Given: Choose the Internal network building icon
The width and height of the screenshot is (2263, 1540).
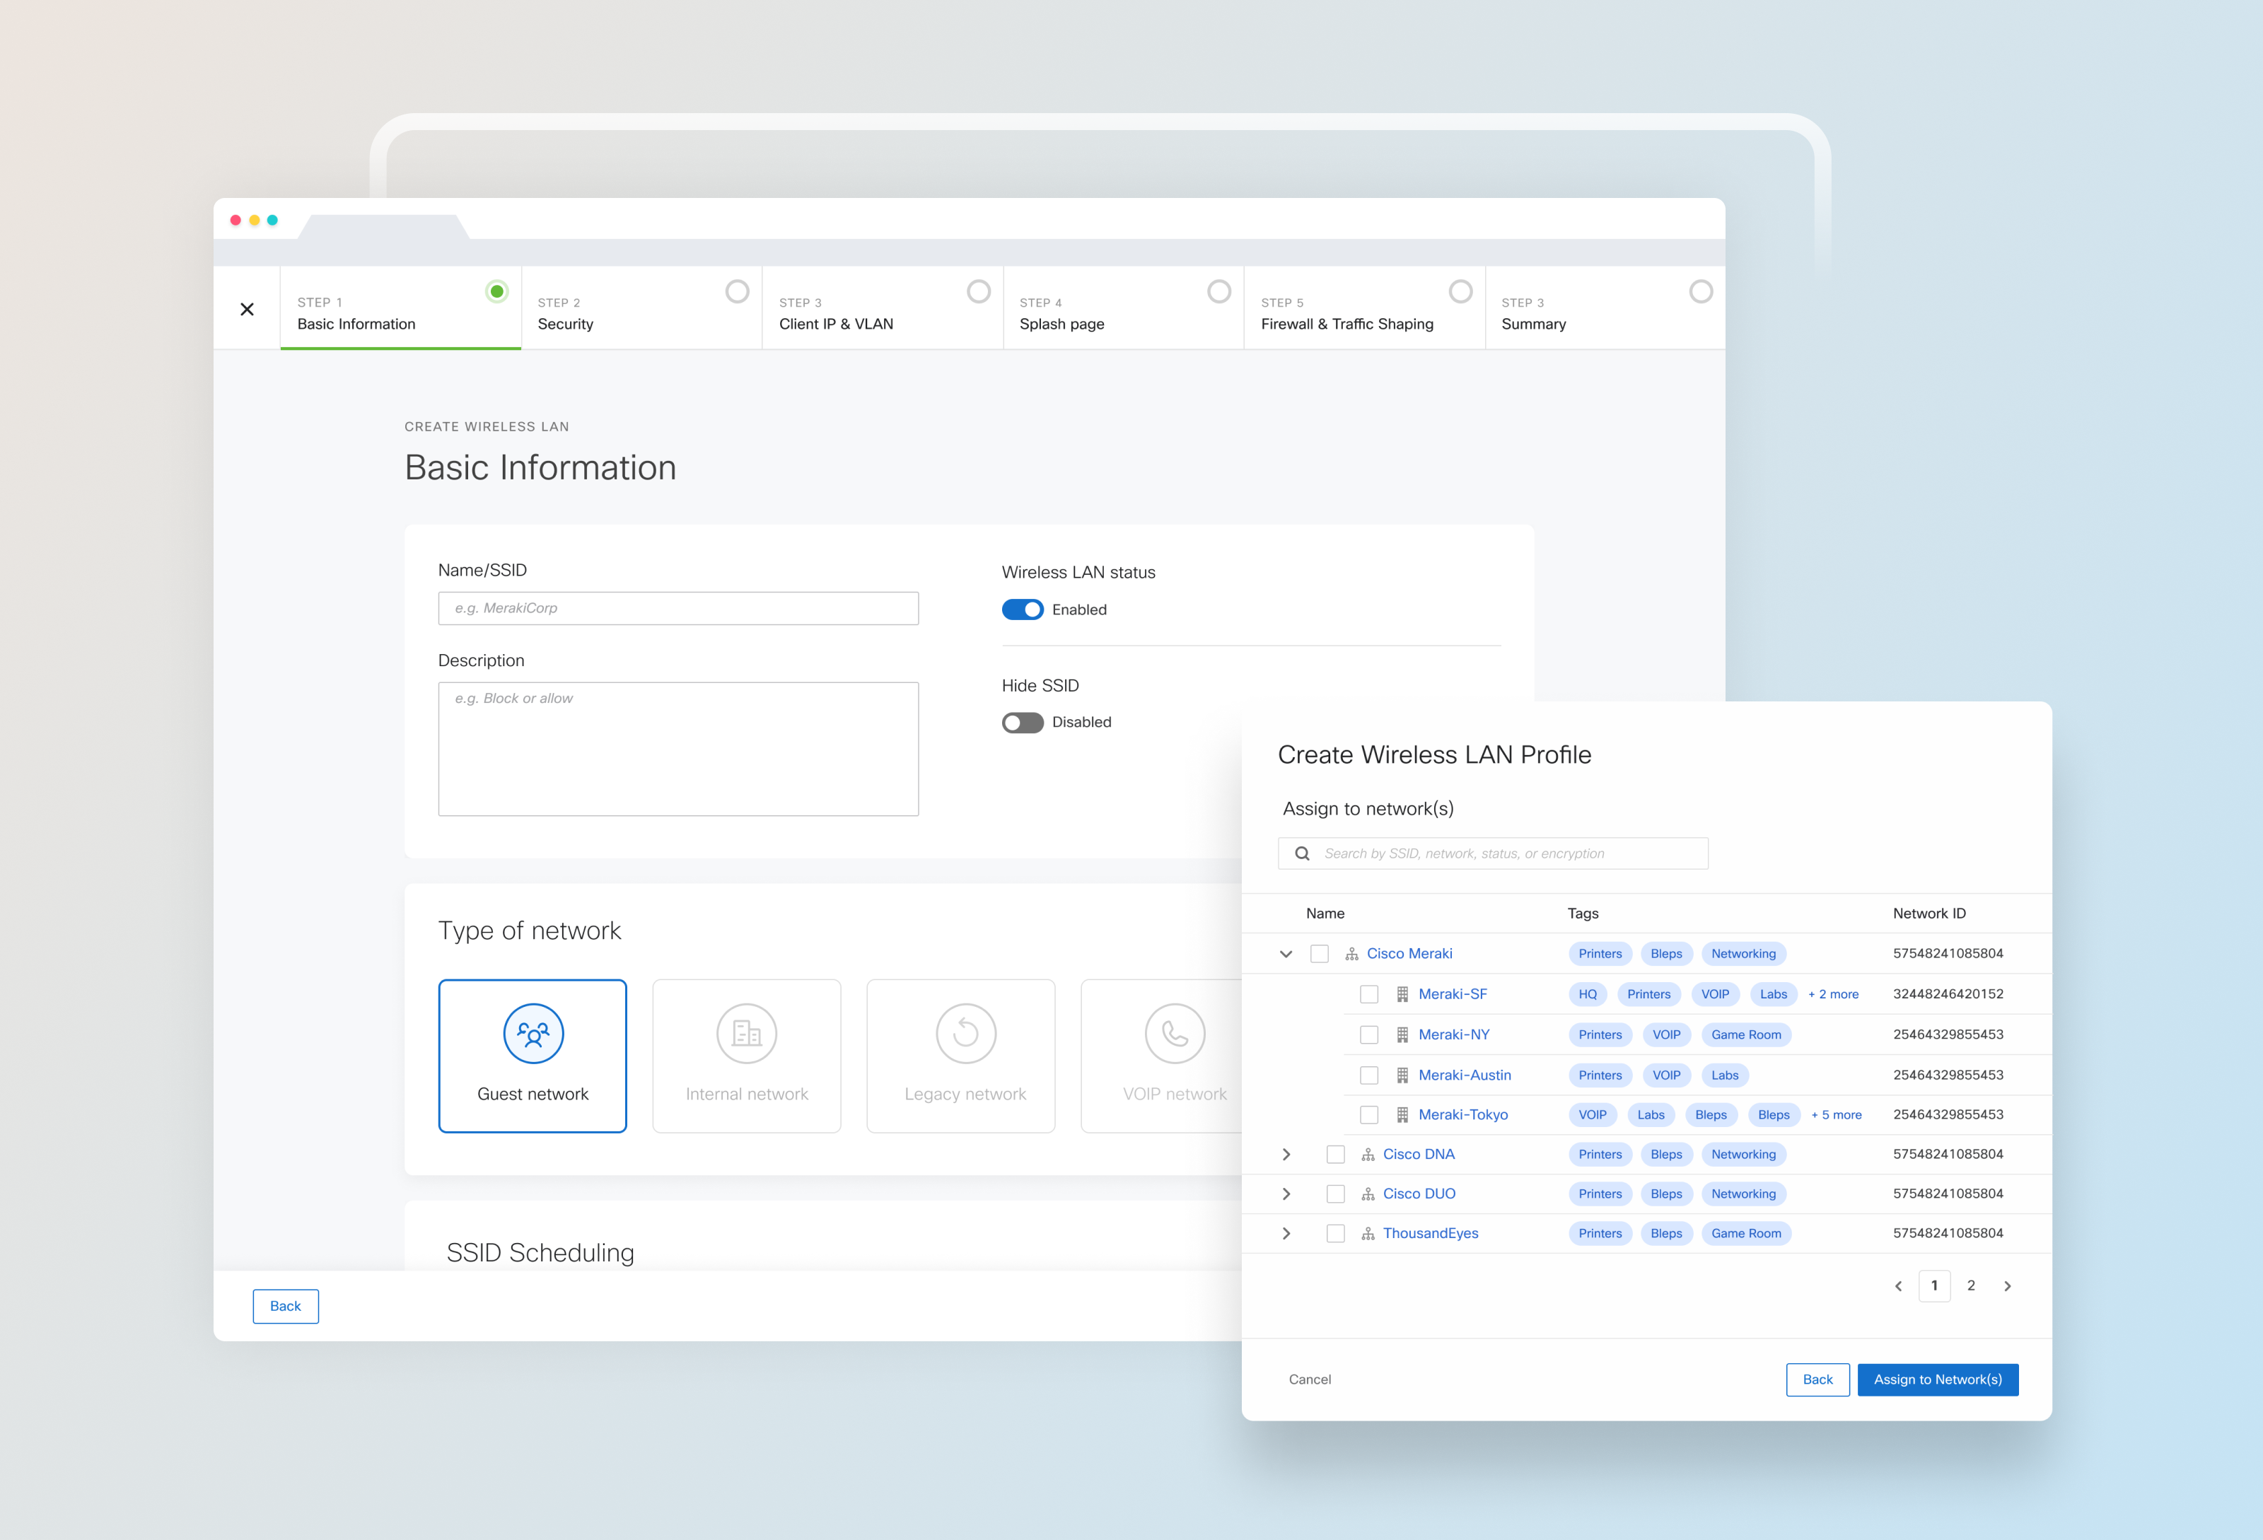Looking at the screenshot, I should 746,1034.
